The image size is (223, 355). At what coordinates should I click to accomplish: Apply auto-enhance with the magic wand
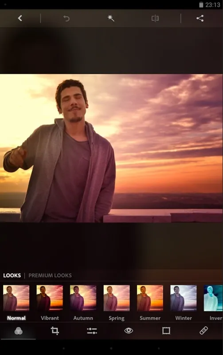click(110, 18)
